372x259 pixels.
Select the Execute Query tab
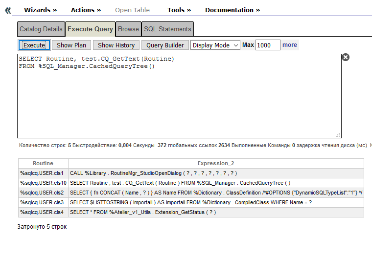pos(90,29)
